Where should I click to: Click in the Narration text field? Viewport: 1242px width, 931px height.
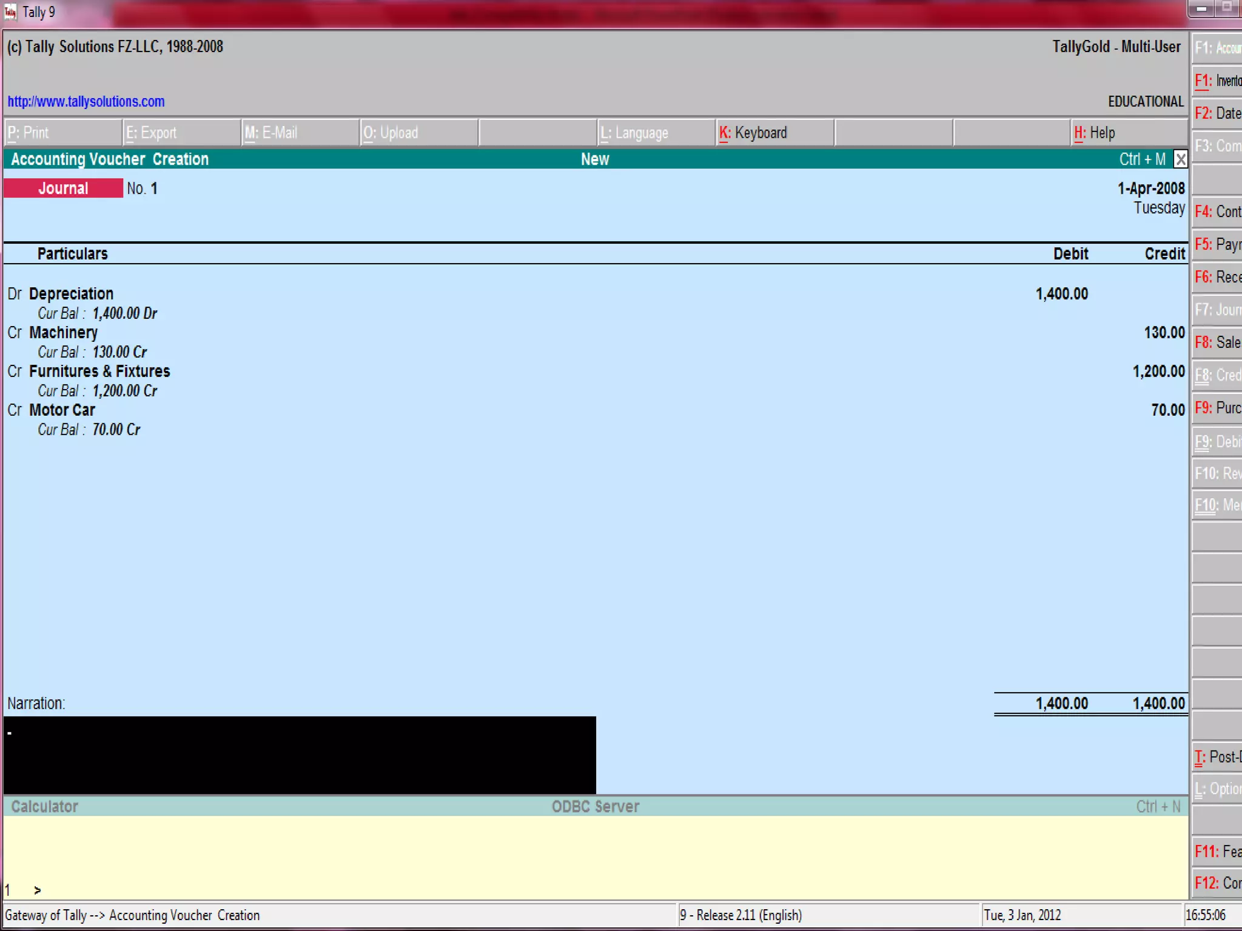click(300, 755)
